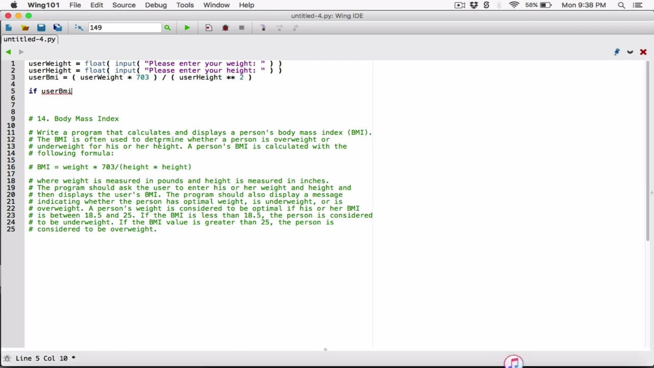Click the red-dot breakpoint icon
Image resolution: width=654 pixels, height=368 pixels.
[208, 28]
